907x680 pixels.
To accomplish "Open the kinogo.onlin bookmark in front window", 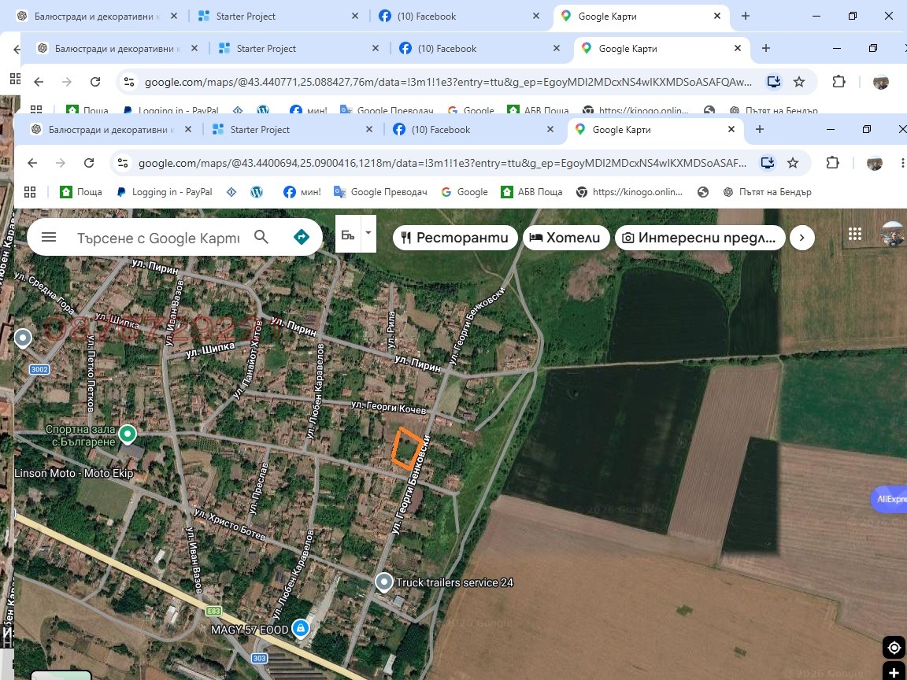I will 629,192.
